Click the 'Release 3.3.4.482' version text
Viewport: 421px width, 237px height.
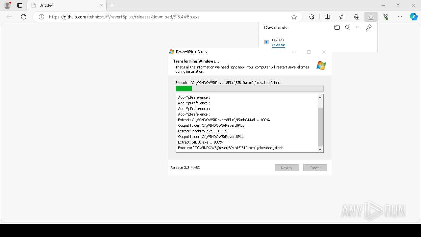click(x=185, y=168)
